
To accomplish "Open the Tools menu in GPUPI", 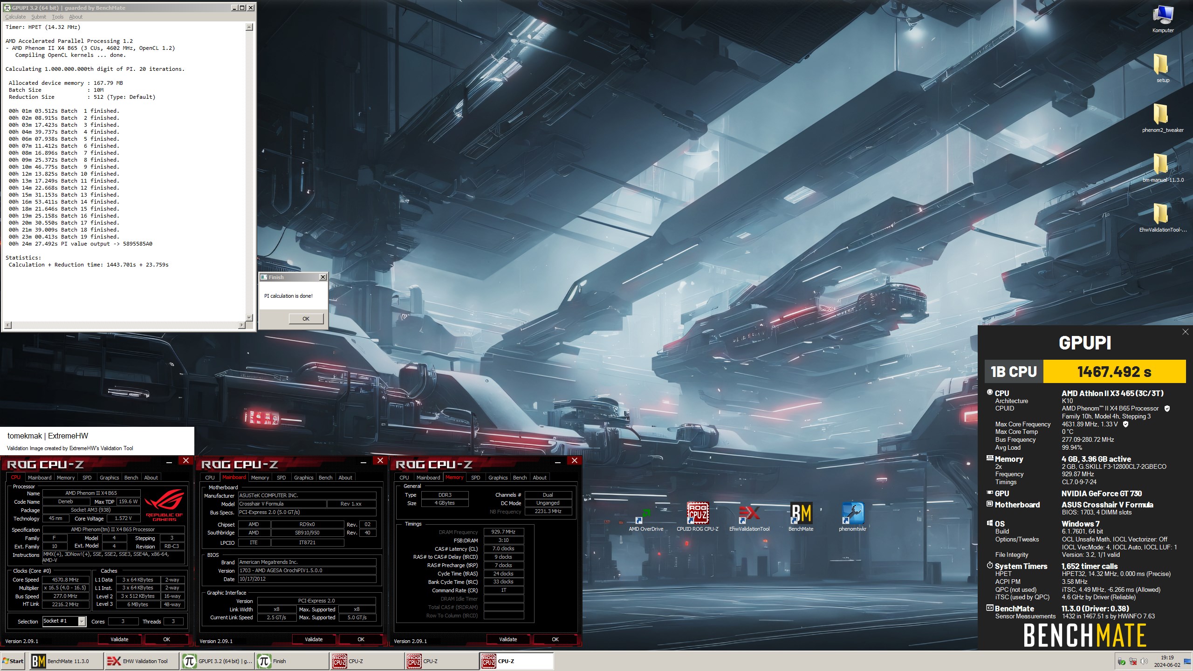I will pos(57,17).
